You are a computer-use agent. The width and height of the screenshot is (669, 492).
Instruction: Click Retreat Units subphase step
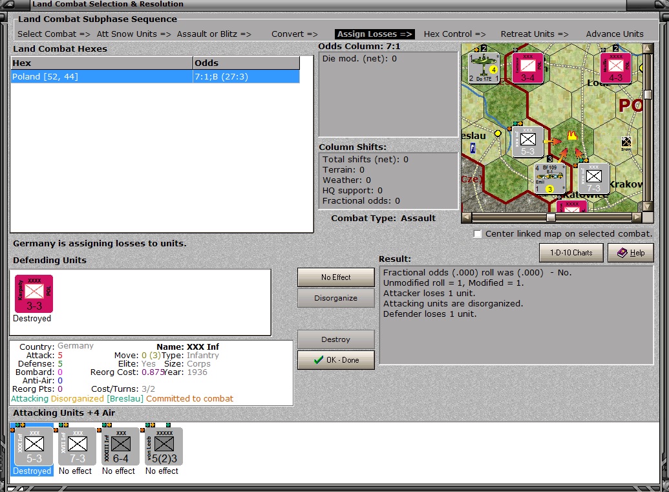point(534,34)
